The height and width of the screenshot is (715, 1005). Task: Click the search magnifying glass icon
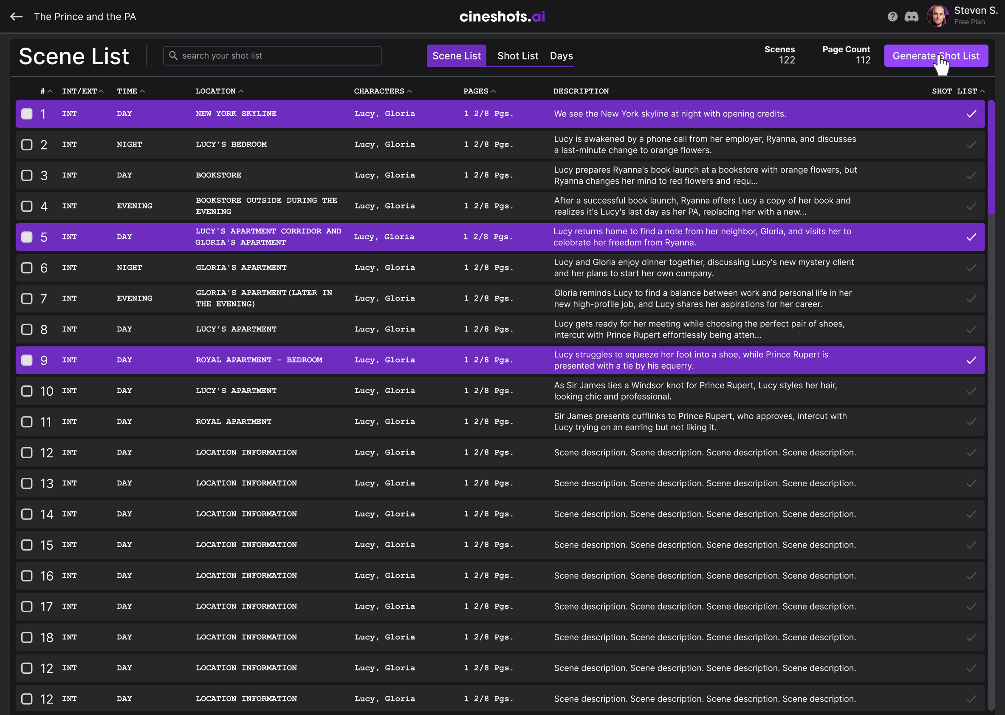173,55
